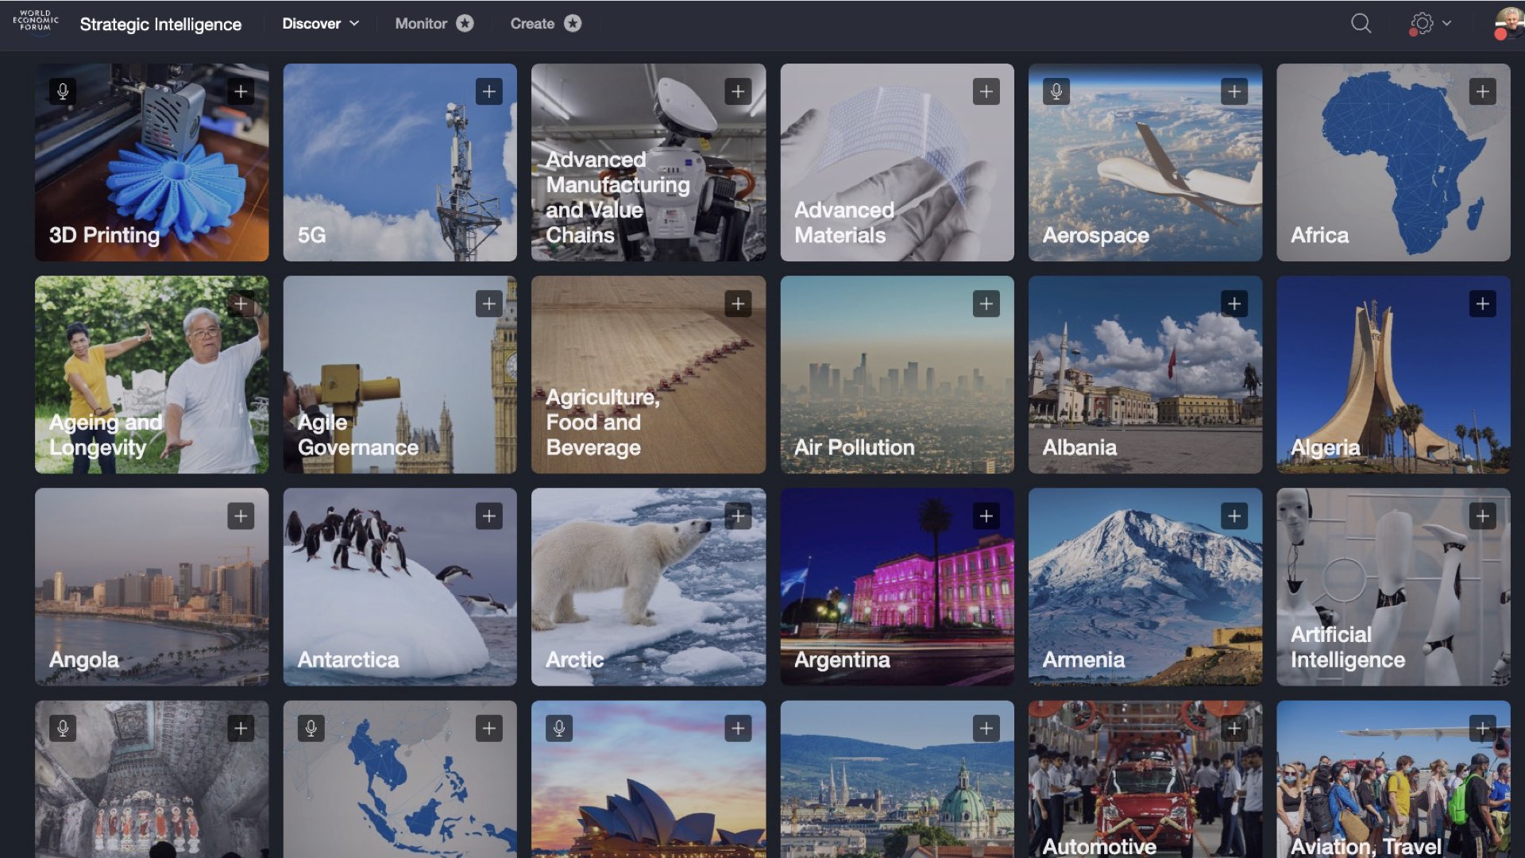Screen dimensions: 1525x858
Task: Add Albania using plus icon
Action: [1234, 303]
